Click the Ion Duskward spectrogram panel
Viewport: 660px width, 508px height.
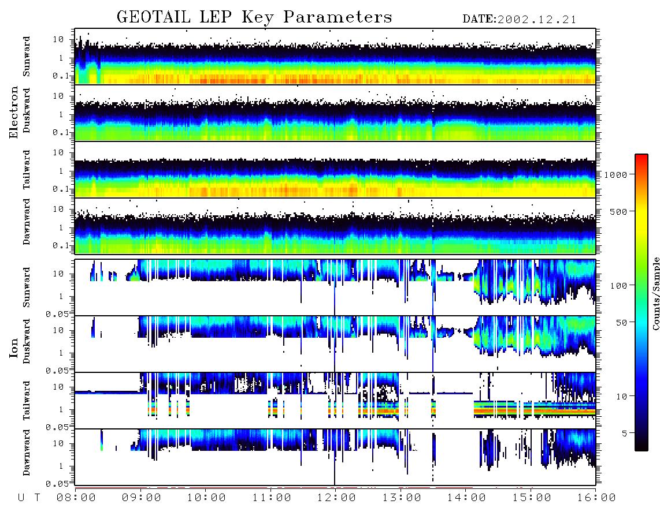[x=335, y=343]
